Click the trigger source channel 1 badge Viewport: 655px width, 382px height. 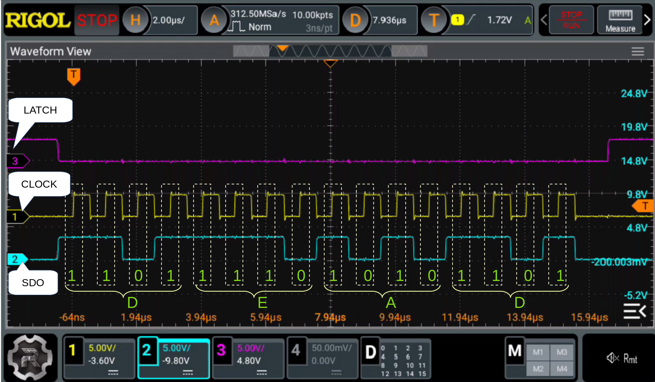point(457,20)
